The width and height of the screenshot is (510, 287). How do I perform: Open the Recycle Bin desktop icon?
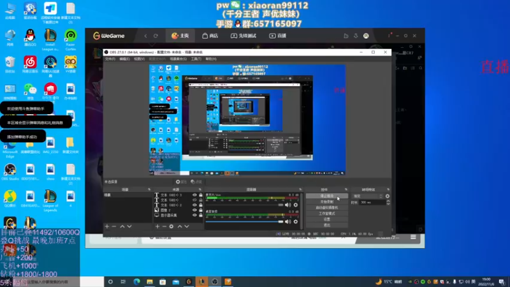coord(10,64)
